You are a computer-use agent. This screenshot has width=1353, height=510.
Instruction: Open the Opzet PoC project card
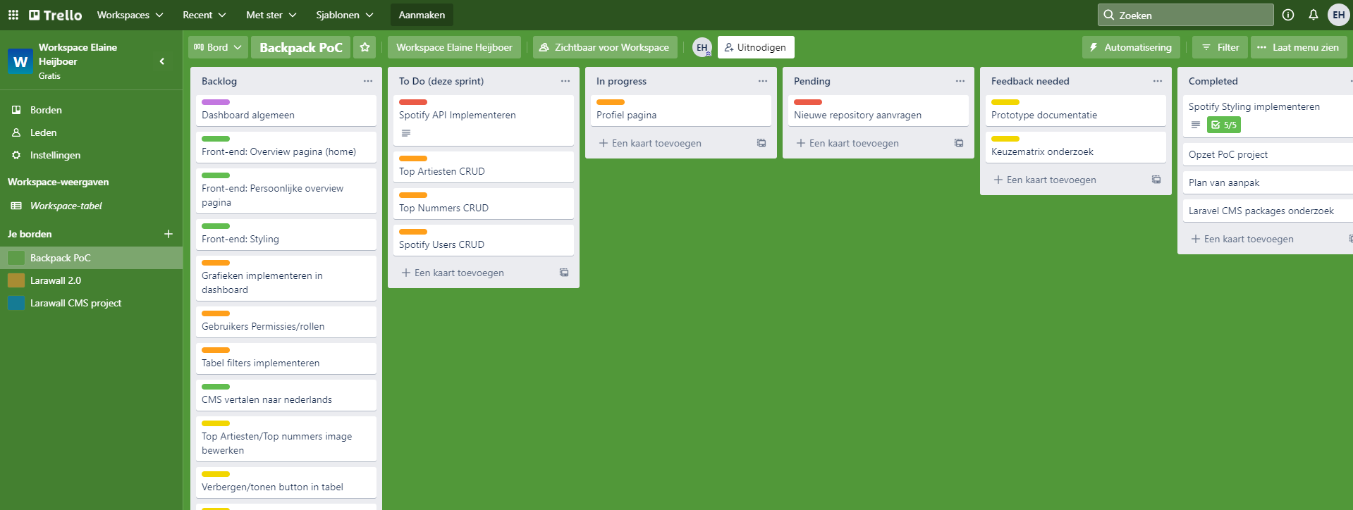click(x=1268, y=154)
